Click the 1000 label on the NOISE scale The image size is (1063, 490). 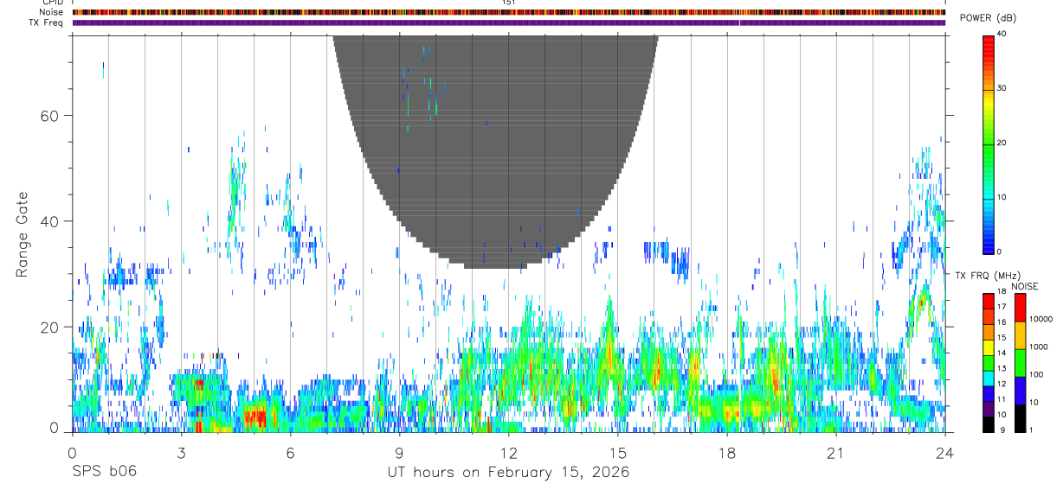click(x=1039, y=347)
